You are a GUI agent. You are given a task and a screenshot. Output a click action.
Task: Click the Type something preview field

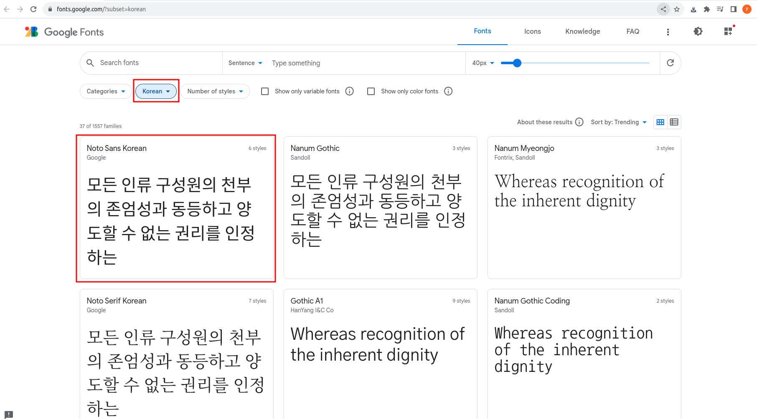(x=366, y=63)
